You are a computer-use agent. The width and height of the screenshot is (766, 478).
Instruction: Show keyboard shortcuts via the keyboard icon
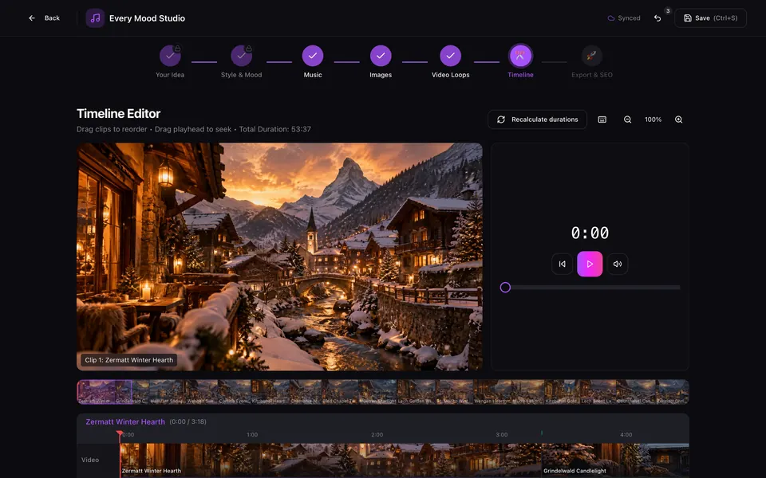(x=602, y=119)
